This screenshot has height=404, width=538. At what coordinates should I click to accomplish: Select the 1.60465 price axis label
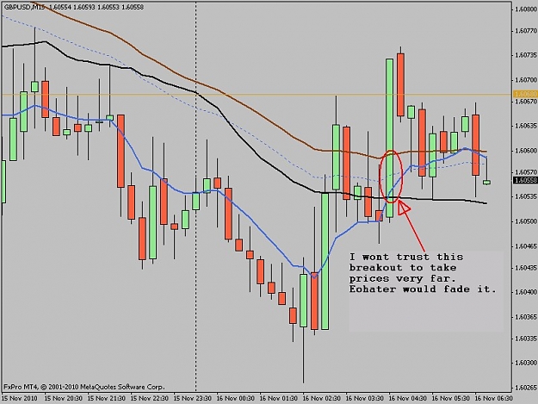(526, 246)
